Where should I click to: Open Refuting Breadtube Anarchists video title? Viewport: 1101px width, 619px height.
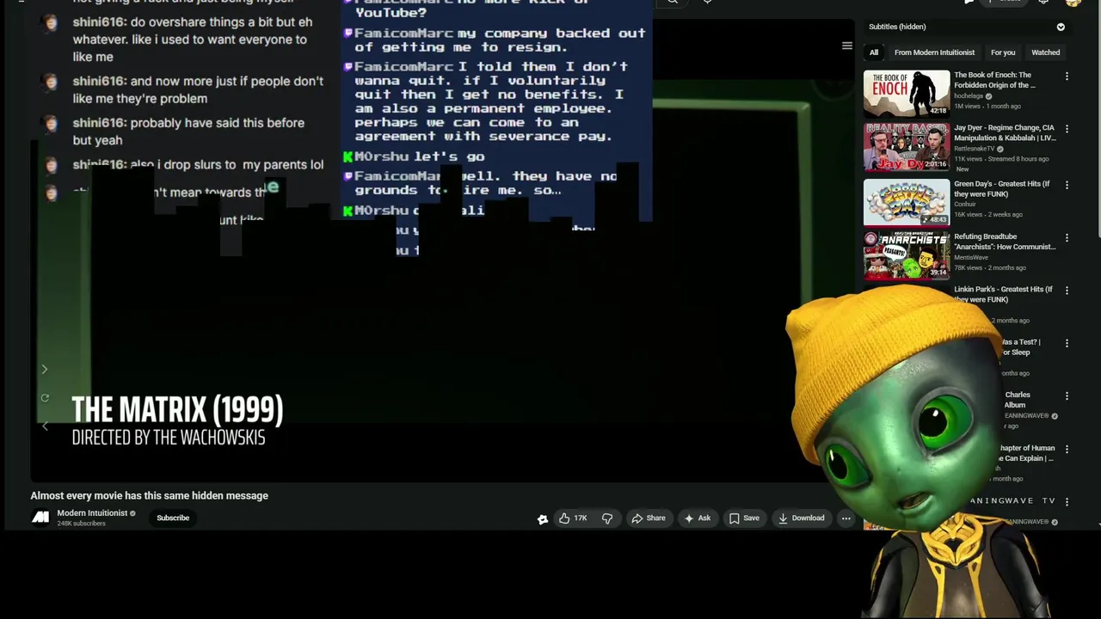point(1005,242)
